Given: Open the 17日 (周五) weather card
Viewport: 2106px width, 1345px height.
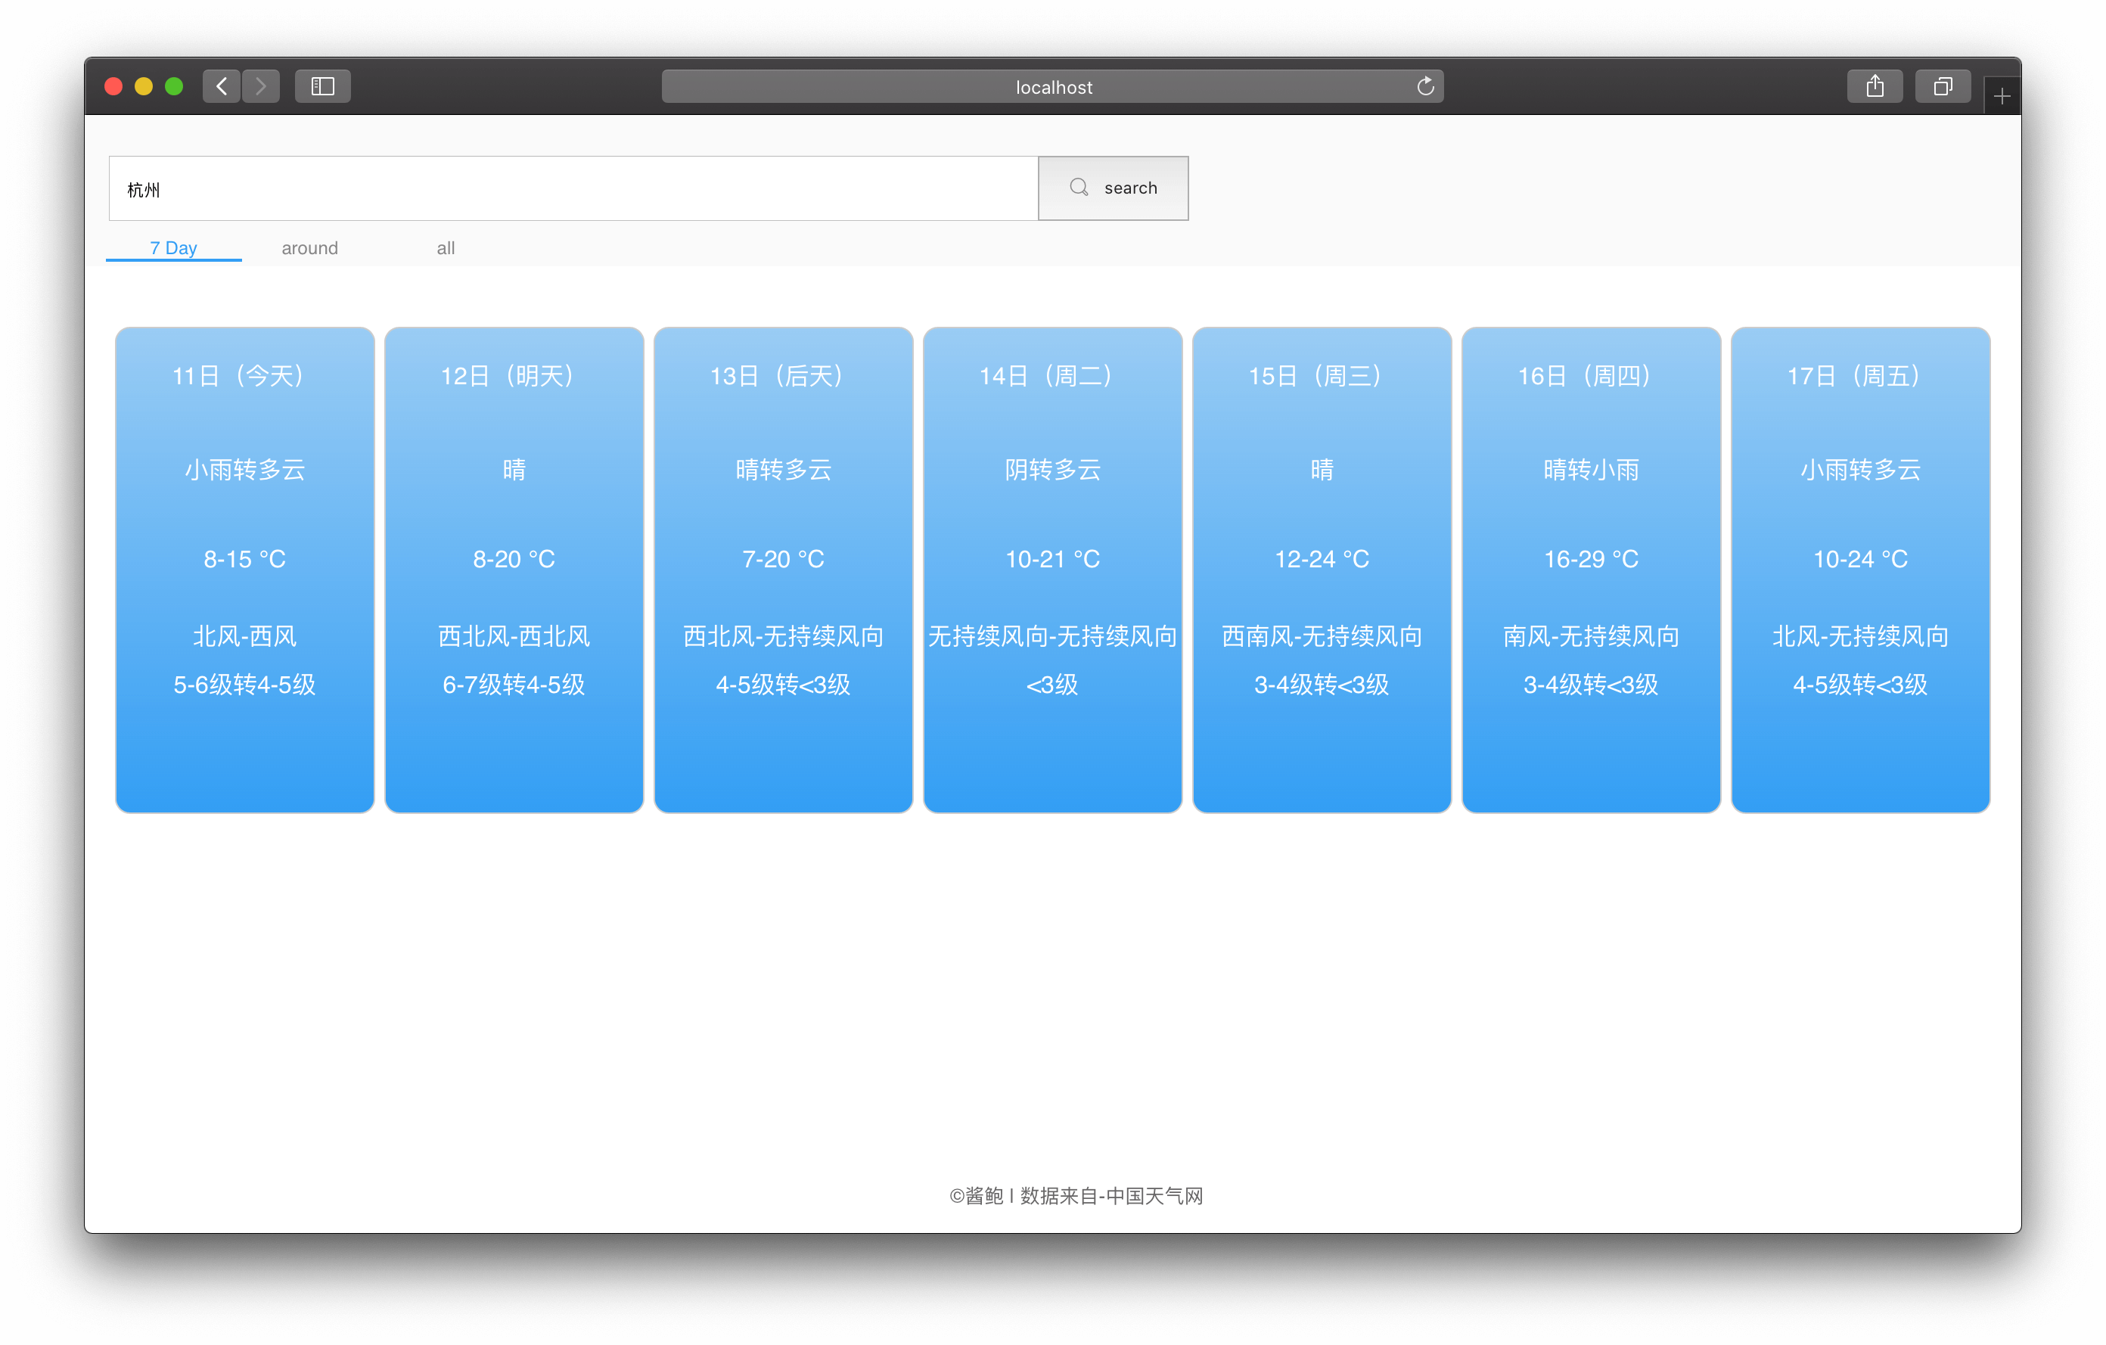Looking at the screenshot, I should coord(1860,570).
